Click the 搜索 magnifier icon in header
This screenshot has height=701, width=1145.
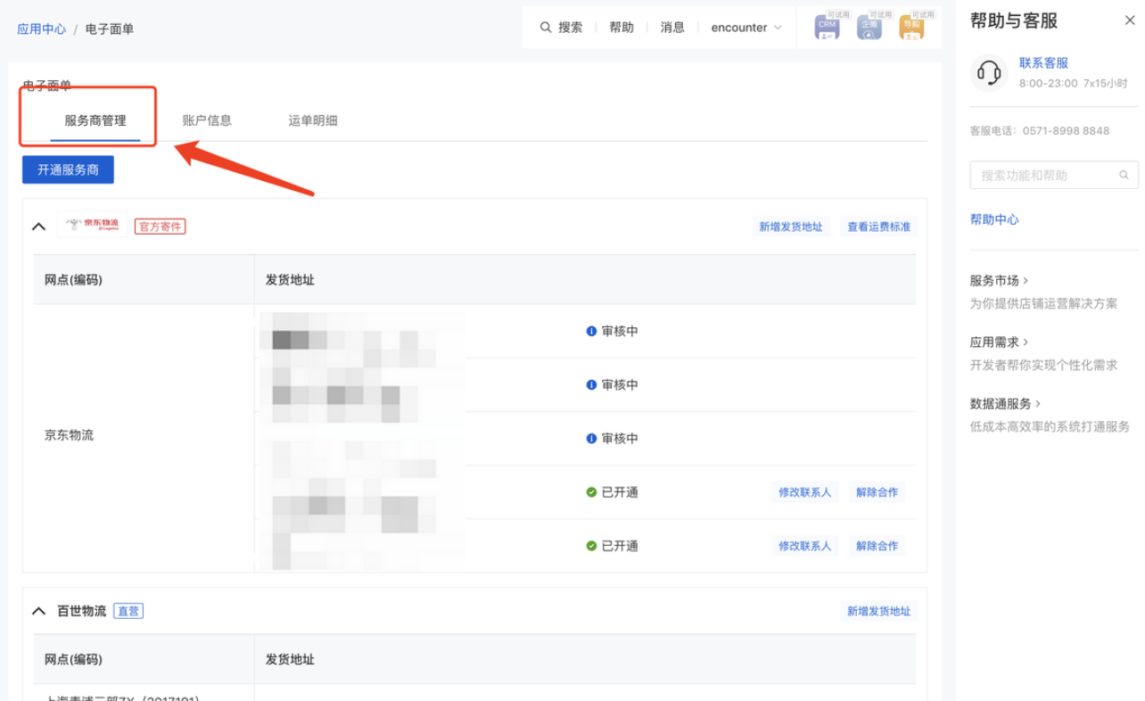coord(546,28)
